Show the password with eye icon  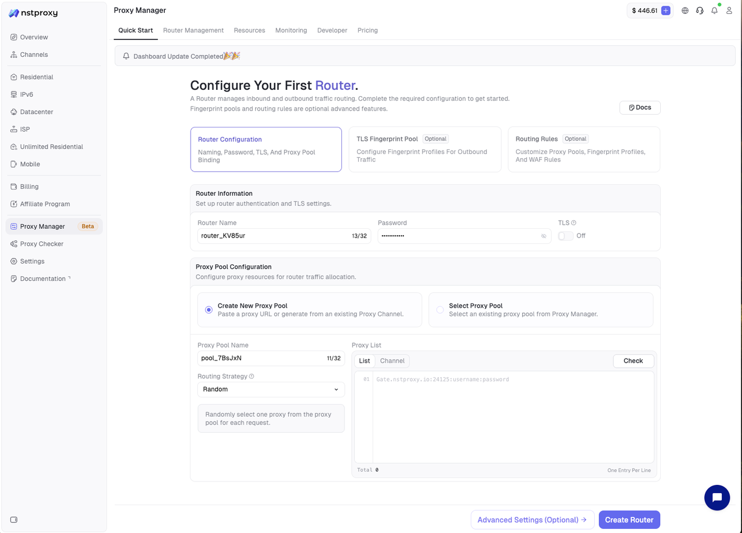pyautogui.click(x=544, y=236)
